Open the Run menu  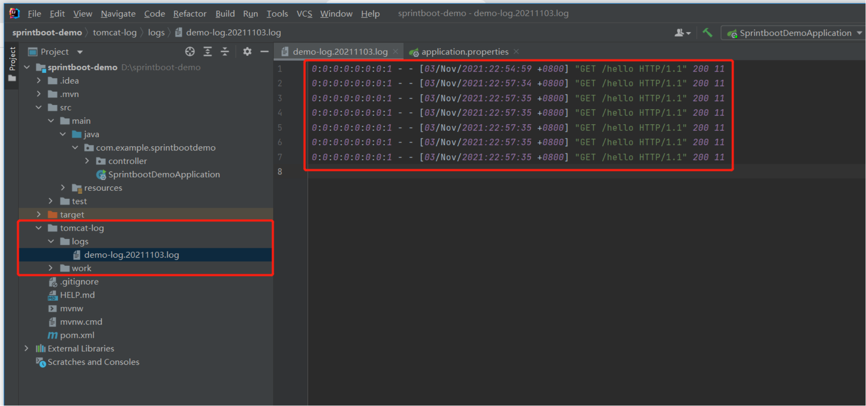coord(250,14)
